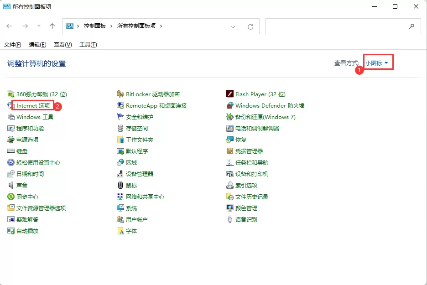427x285 pixels.
Task: Launch Windows Defender 防火墙
Action: tap(270, 105)
